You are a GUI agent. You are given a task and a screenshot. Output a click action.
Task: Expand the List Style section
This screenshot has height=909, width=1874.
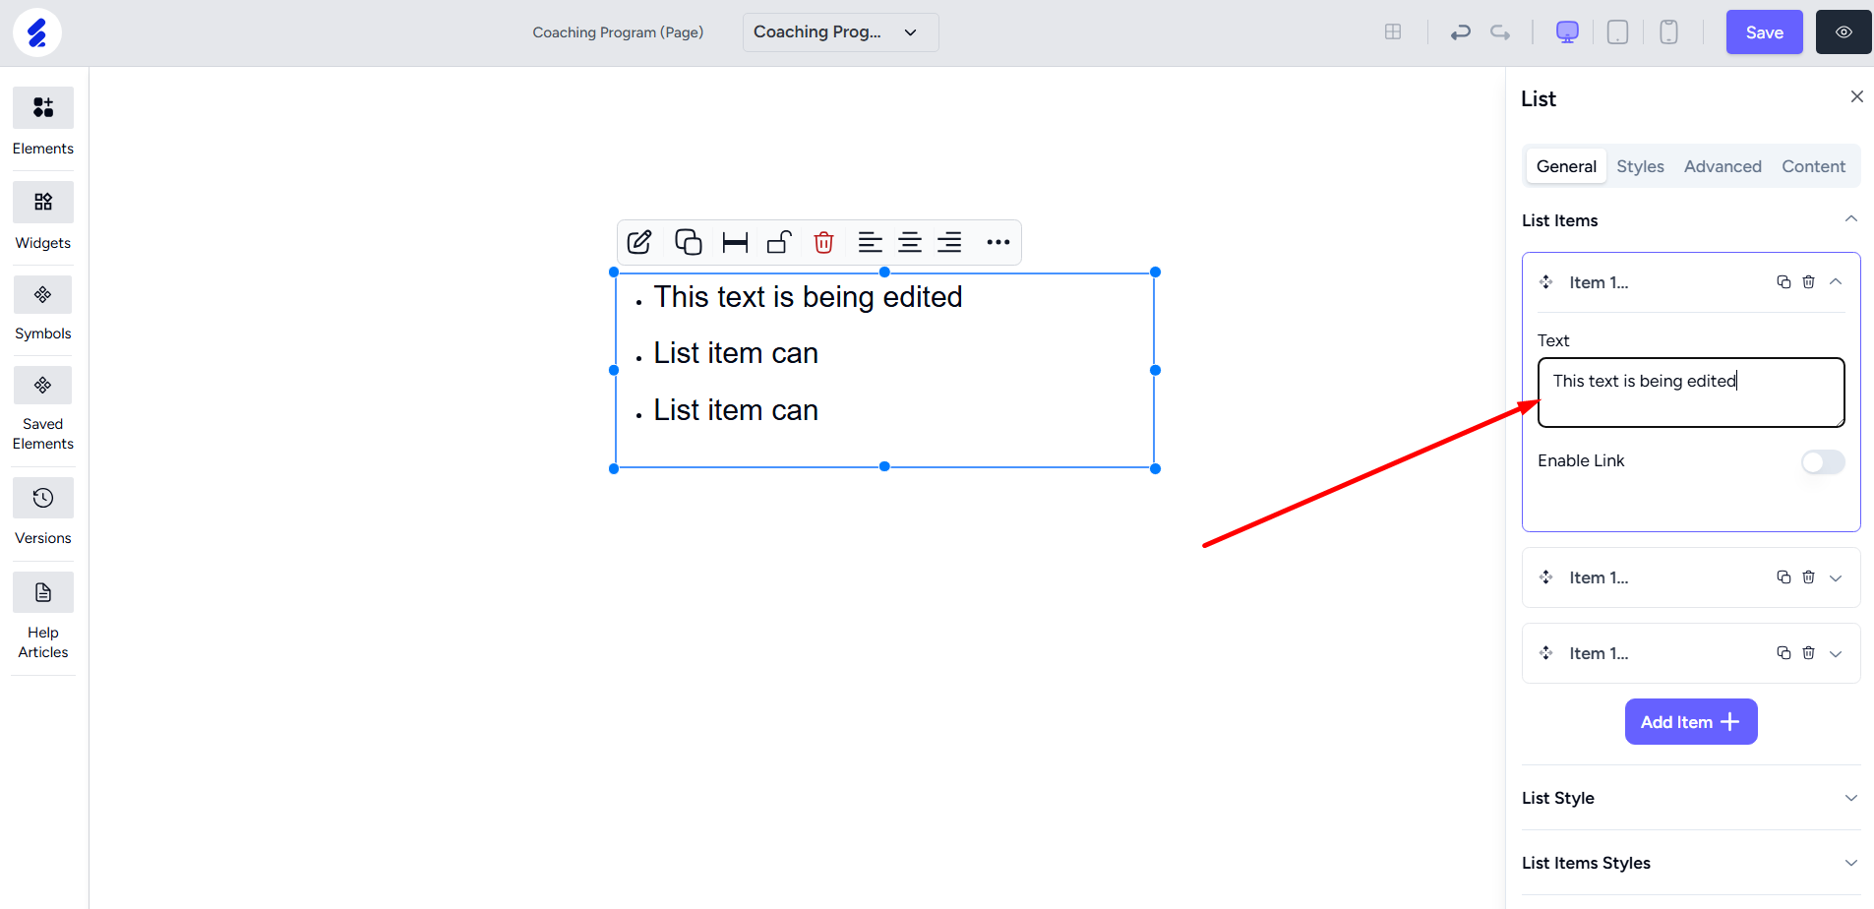[x=1850, y=798]
